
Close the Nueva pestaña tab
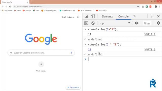point(28,2)
